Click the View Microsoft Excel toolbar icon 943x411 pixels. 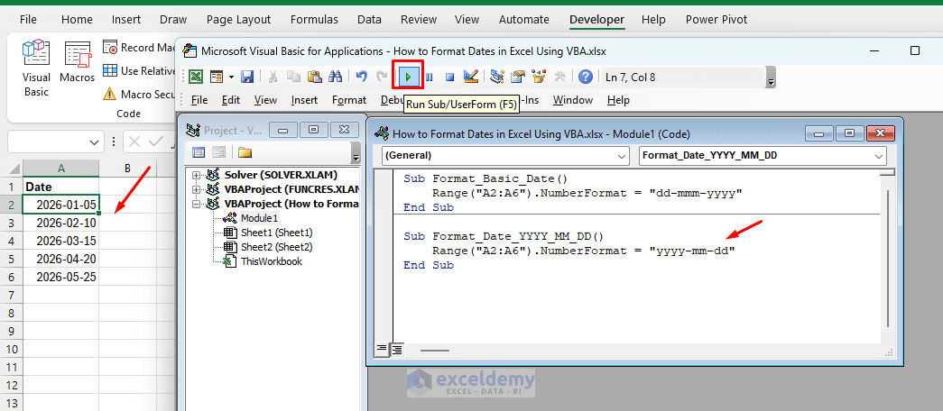(x=196, y=77)
